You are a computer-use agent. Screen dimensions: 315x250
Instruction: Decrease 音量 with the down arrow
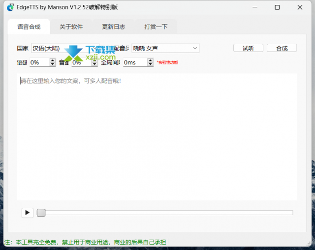tap(94, 64)
